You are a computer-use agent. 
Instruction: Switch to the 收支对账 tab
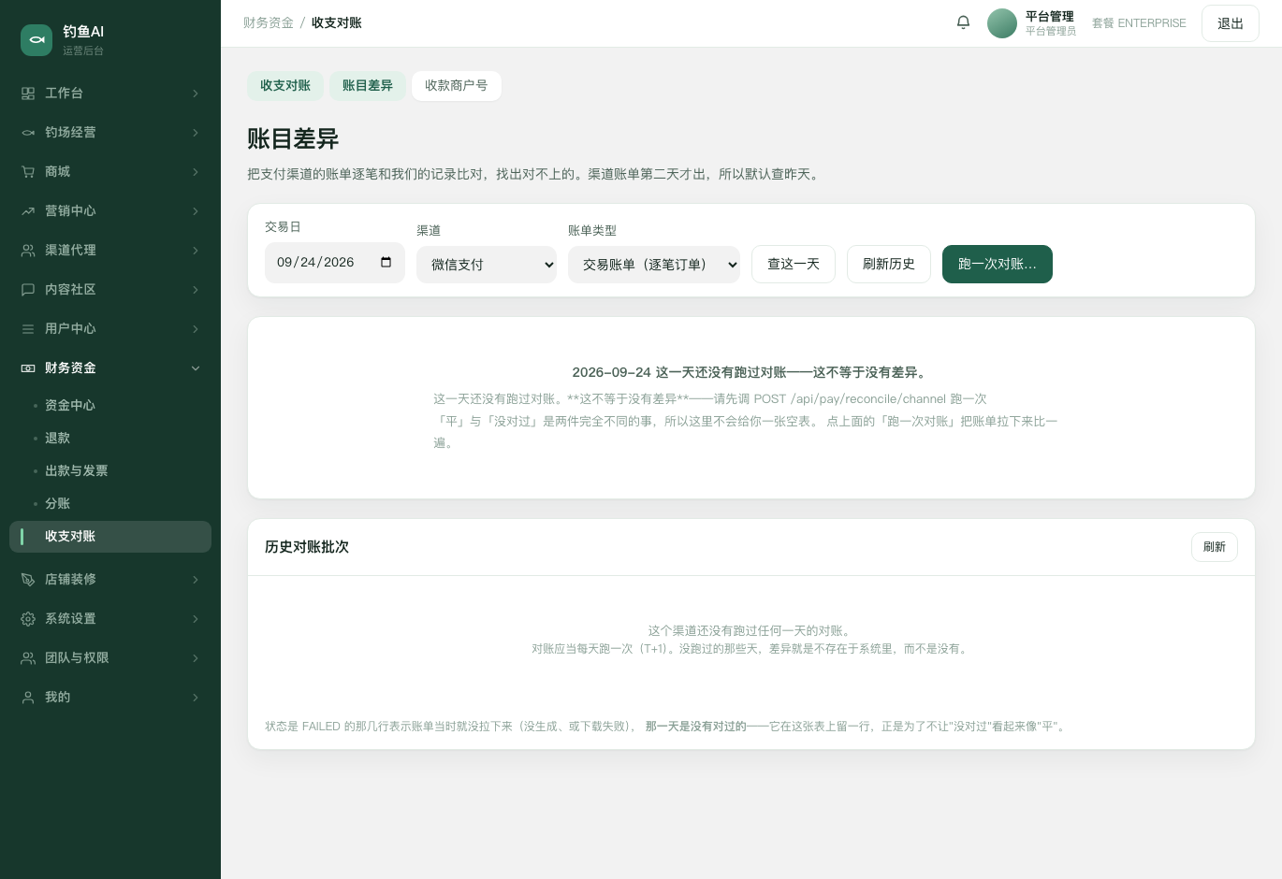[285, 86]
